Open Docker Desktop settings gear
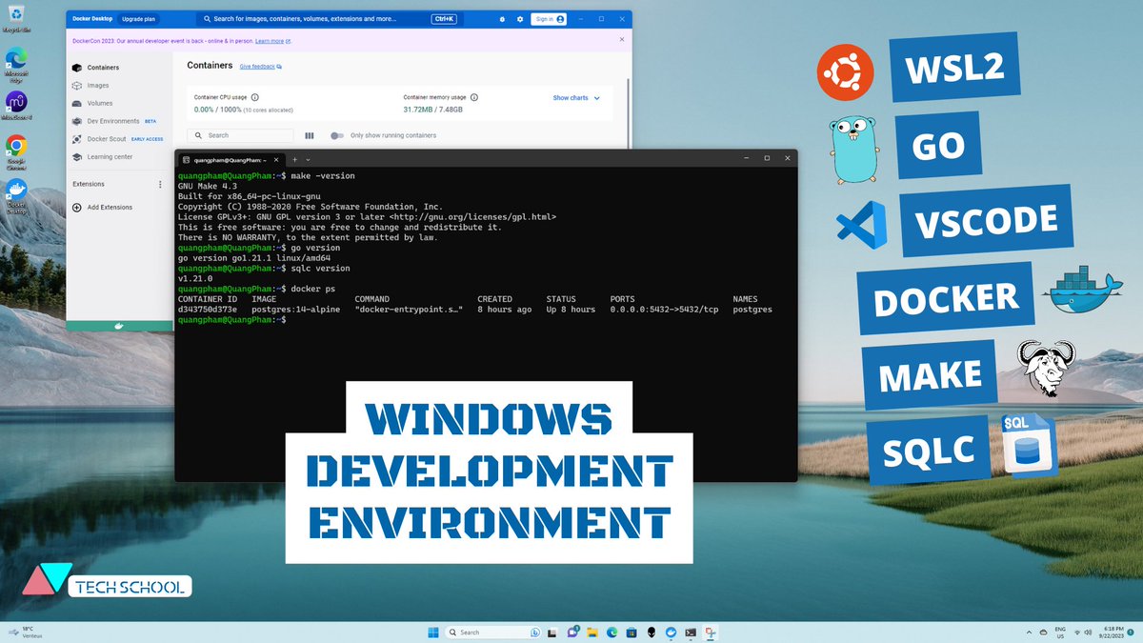Screen dimensions: 1143x643 coord(519,19)
